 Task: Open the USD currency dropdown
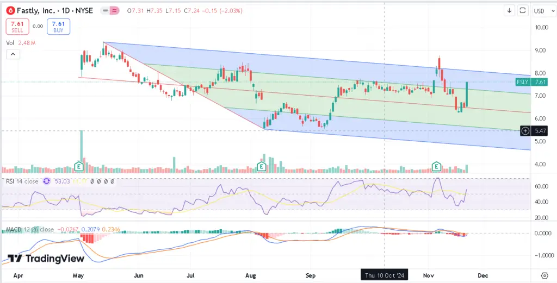coord(543,11)
